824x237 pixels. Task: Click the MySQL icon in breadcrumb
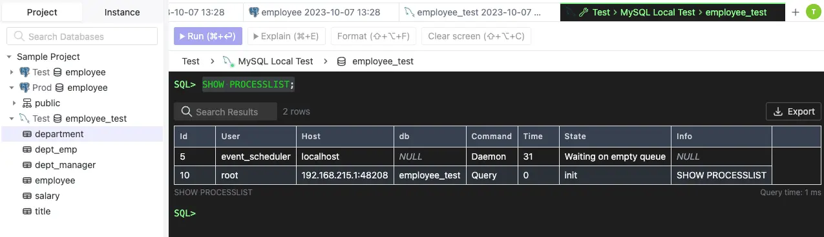point(227,61)
